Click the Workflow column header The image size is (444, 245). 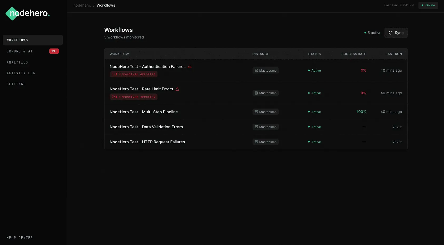pos(119,54)
